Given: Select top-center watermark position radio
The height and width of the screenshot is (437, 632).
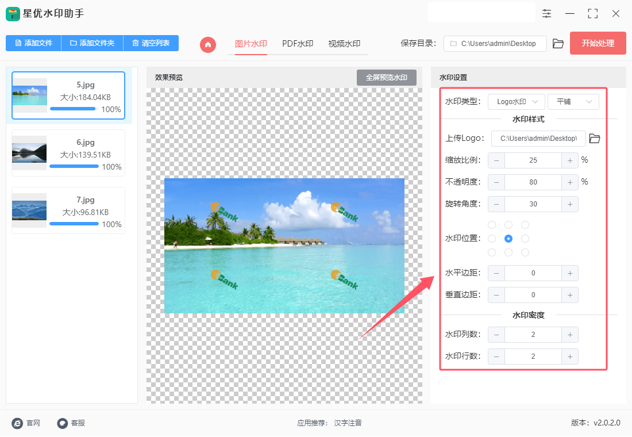Looking at the screenshot, I should coord(508,225).
